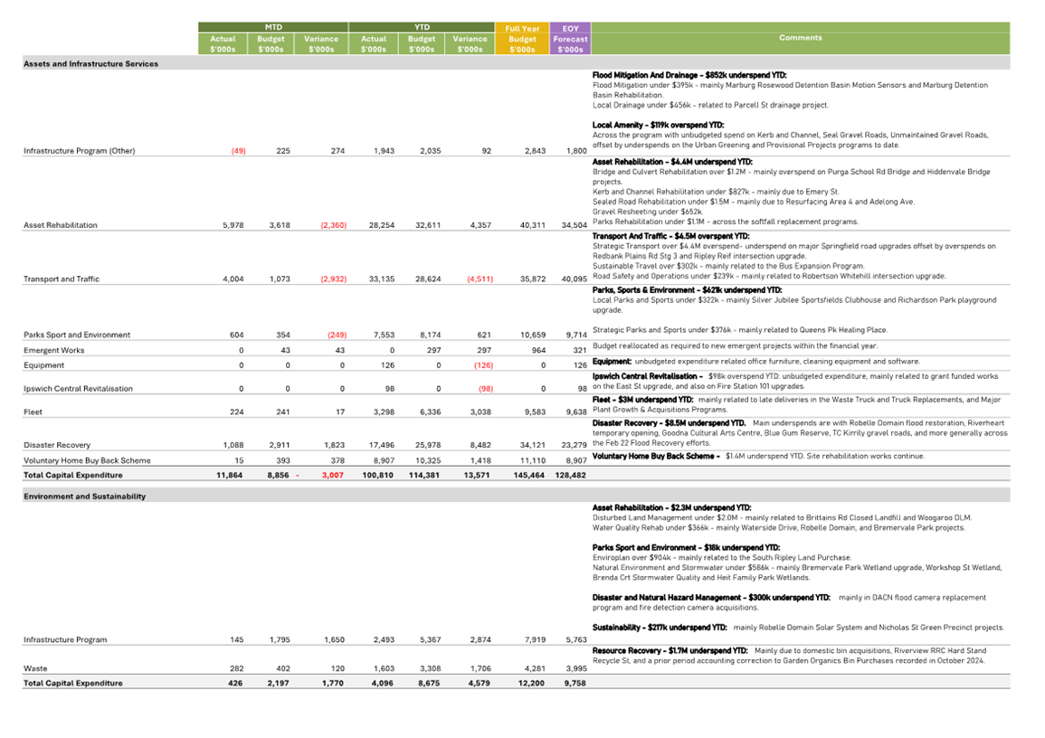The width and height of the screenshot is (1045, 738).
Task: Select the Emergent Works row label
Action: click(x=52, y=350)
